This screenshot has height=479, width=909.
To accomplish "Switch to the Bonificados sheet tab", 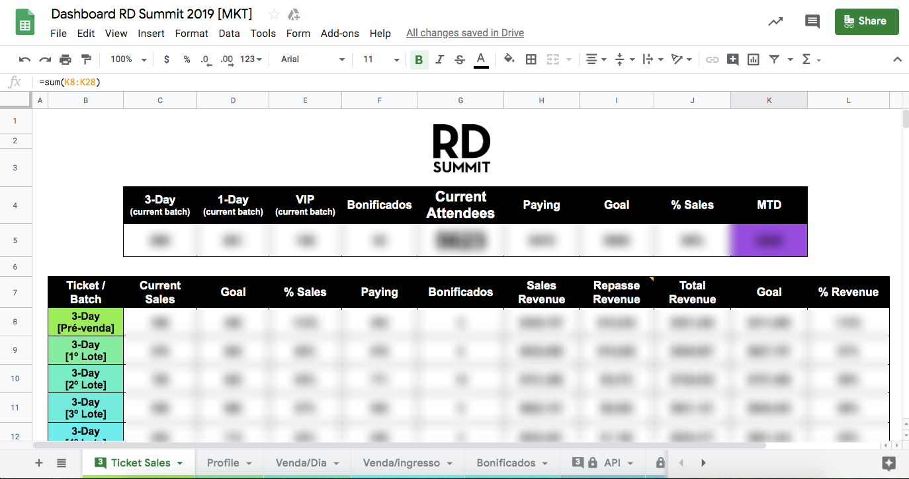I will click(513, 463).
